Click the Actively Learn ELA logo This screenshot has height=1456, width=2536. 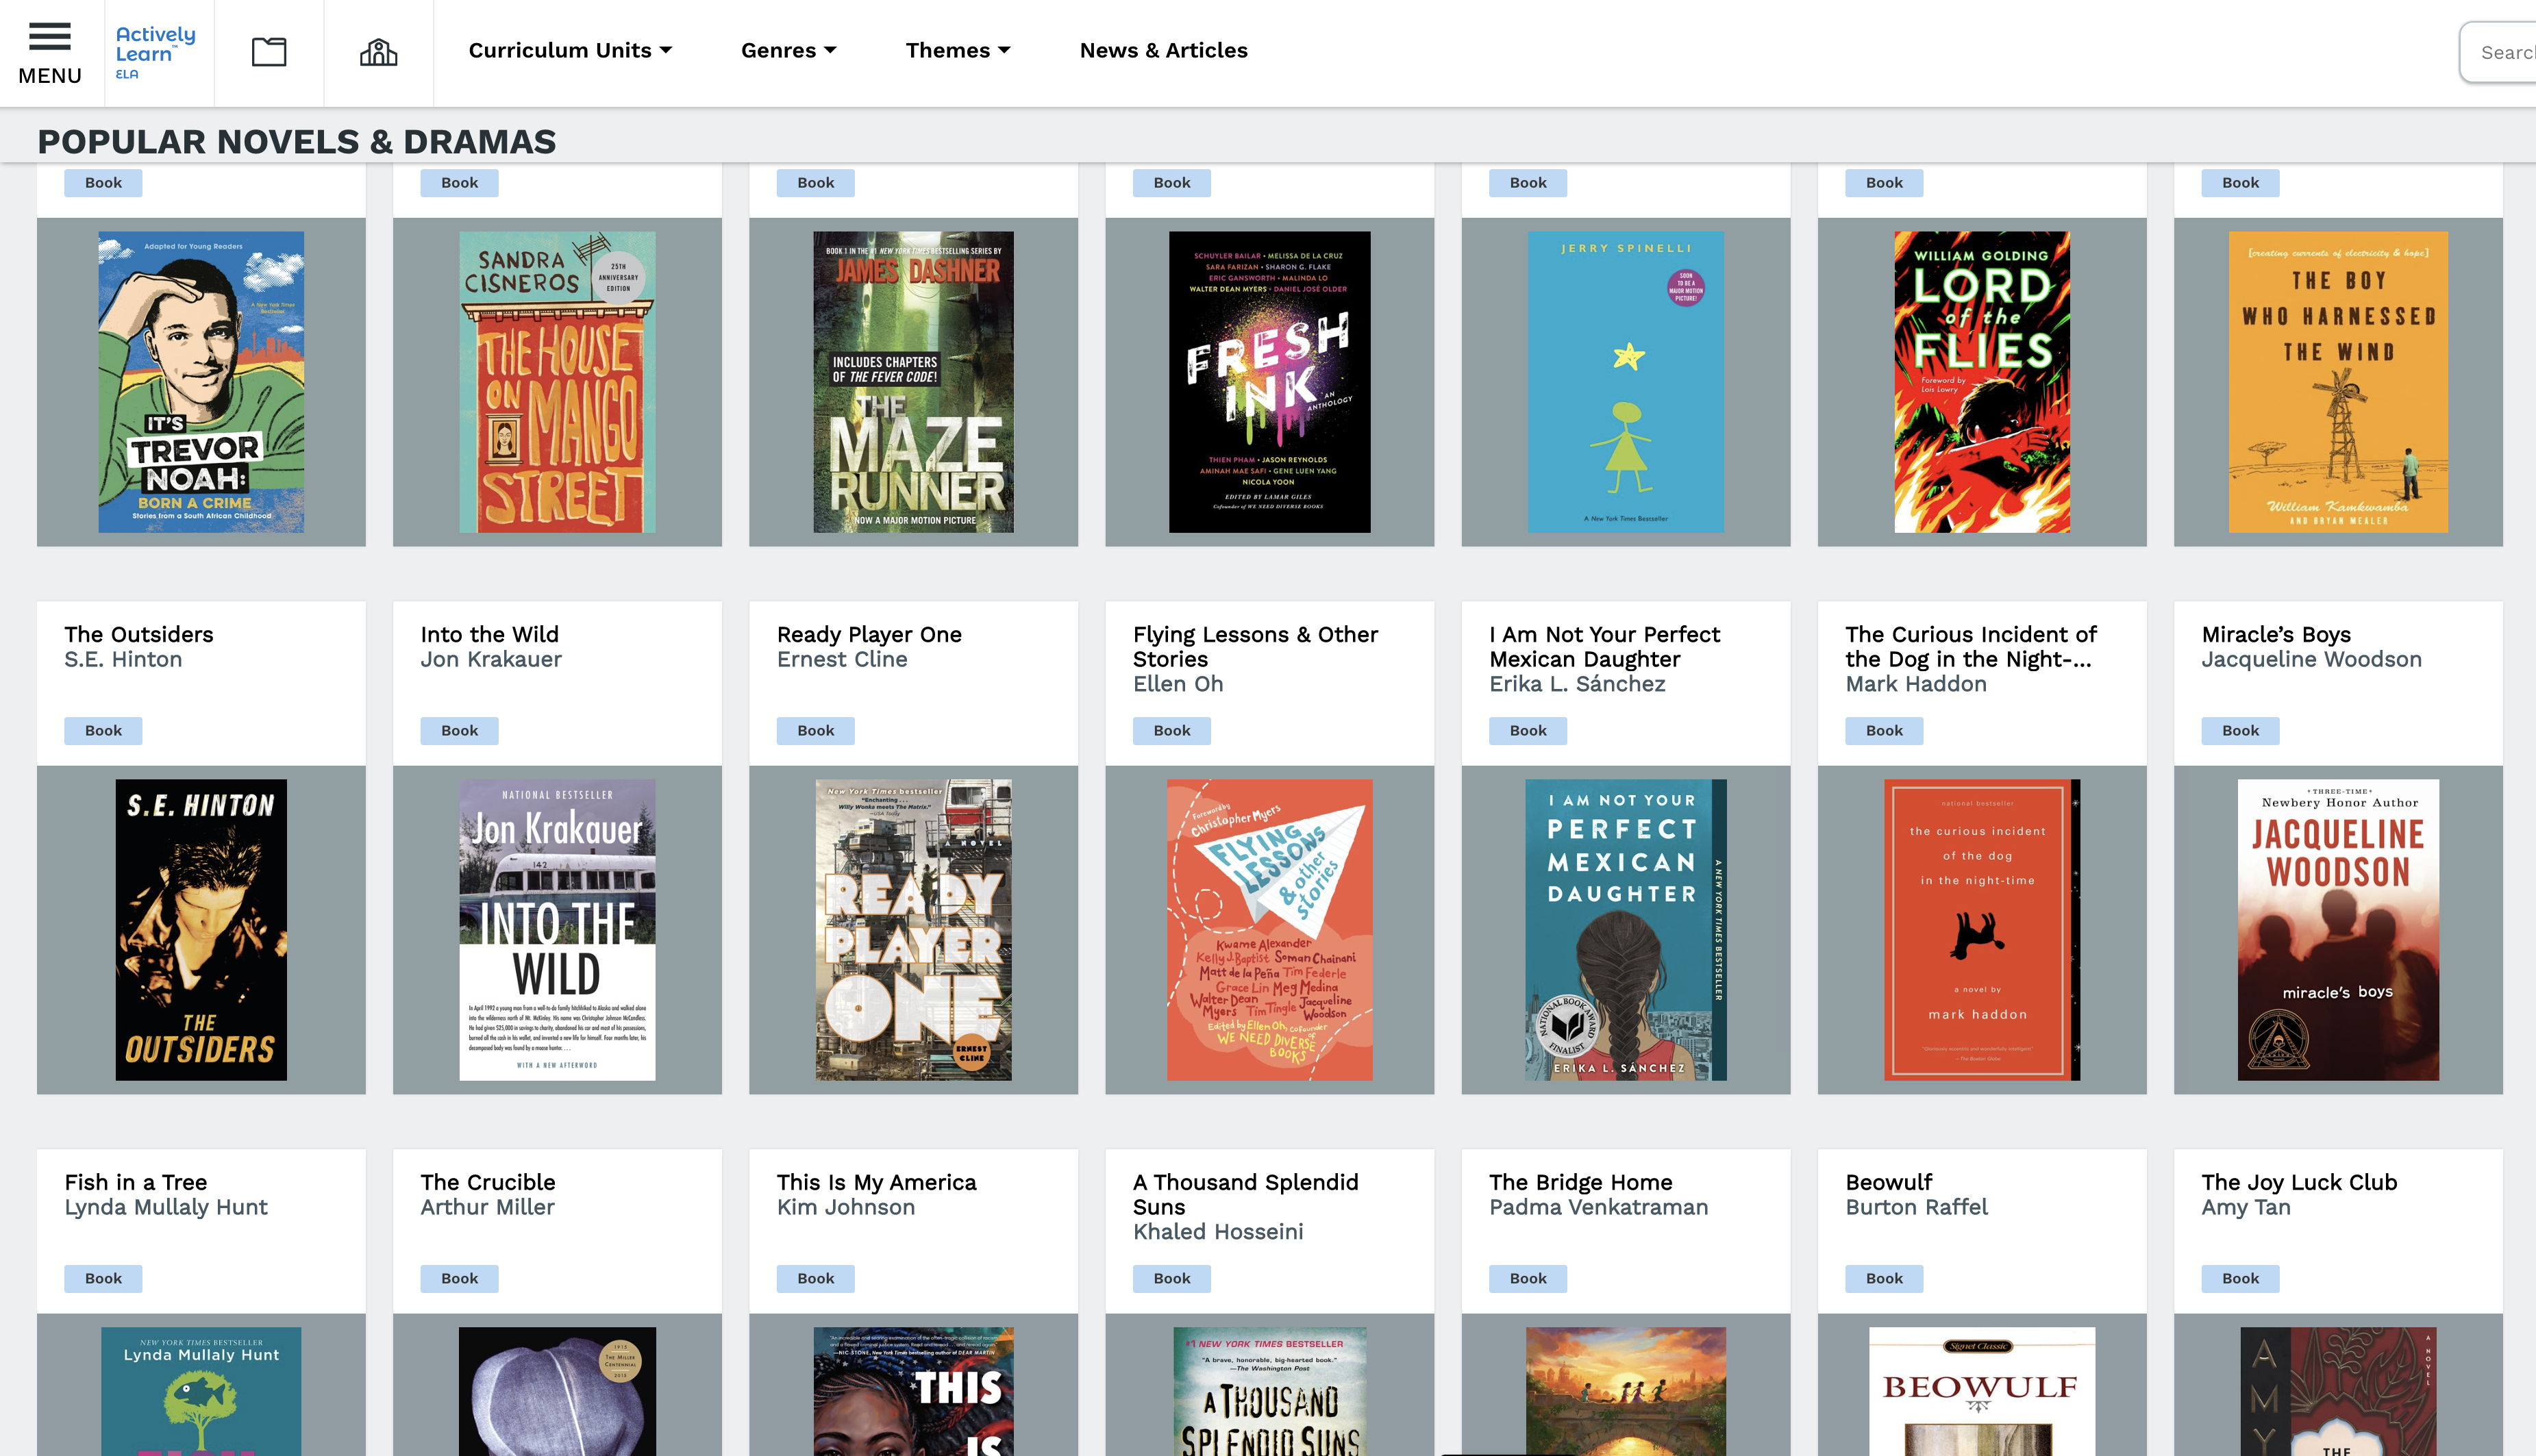[x=156, y=52]
